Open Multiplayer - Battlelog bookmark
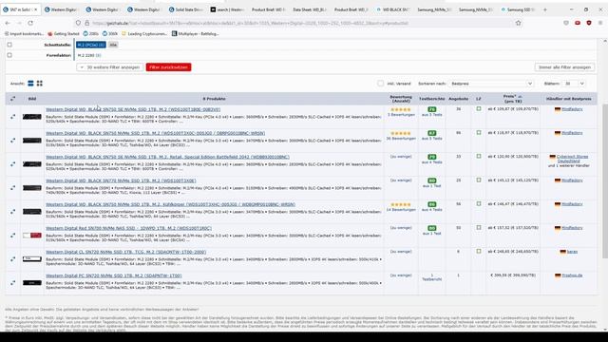 pyautogui.click(x=196, y=34)
